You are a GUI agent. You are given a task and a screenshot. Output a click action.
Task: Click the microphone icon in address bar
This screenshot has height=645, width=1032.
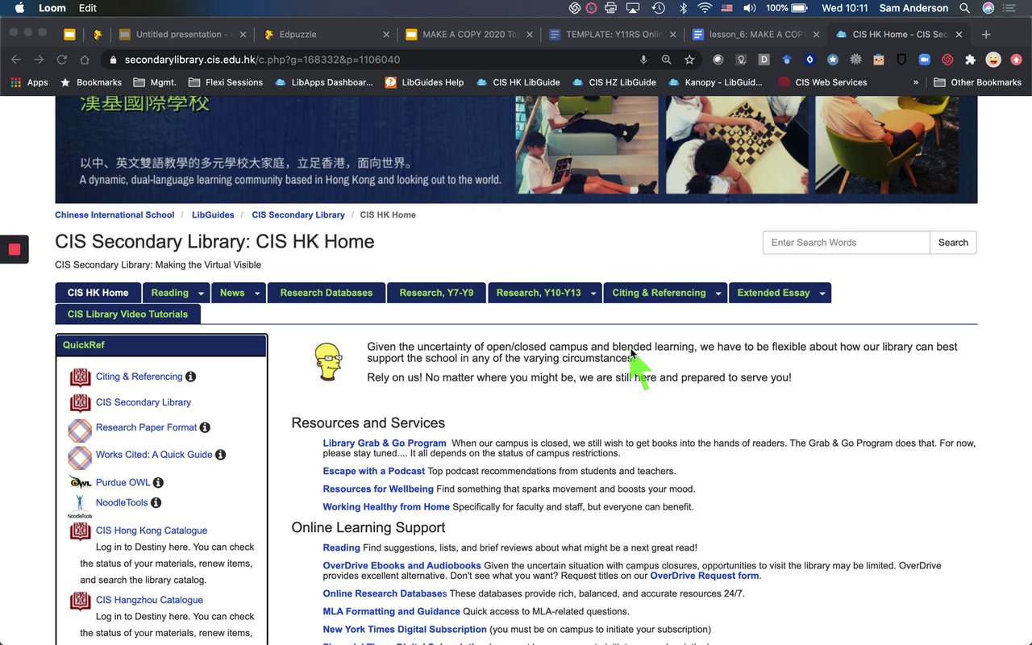(643, 60)
